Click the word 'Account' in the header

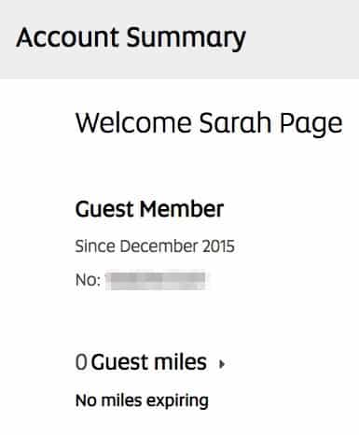(67, 37)
